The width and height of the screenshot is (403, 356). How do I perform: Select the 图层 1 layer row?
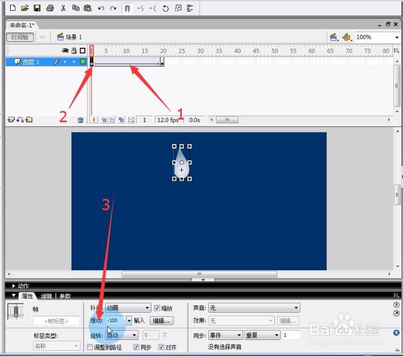coord(47,62)
